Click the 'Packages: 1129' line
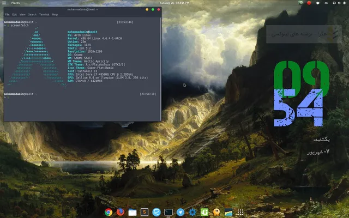349x218 pixels. [x=79, y=45]
